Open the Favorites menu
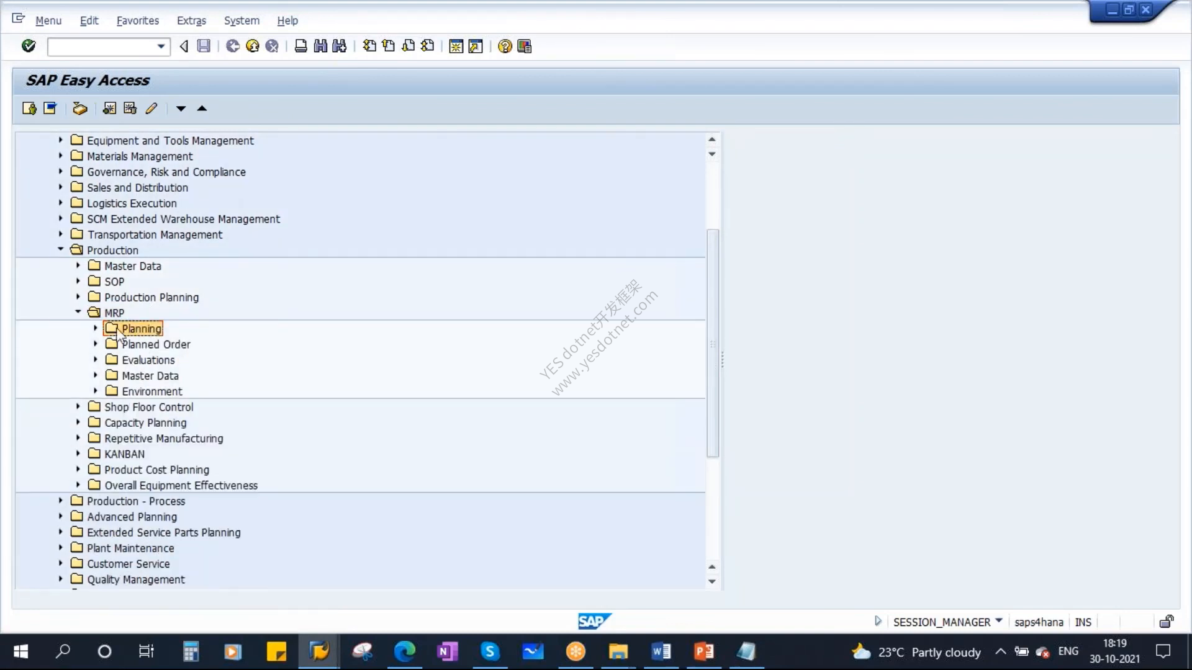This screenshot has width=1192, height=670. 138,20
